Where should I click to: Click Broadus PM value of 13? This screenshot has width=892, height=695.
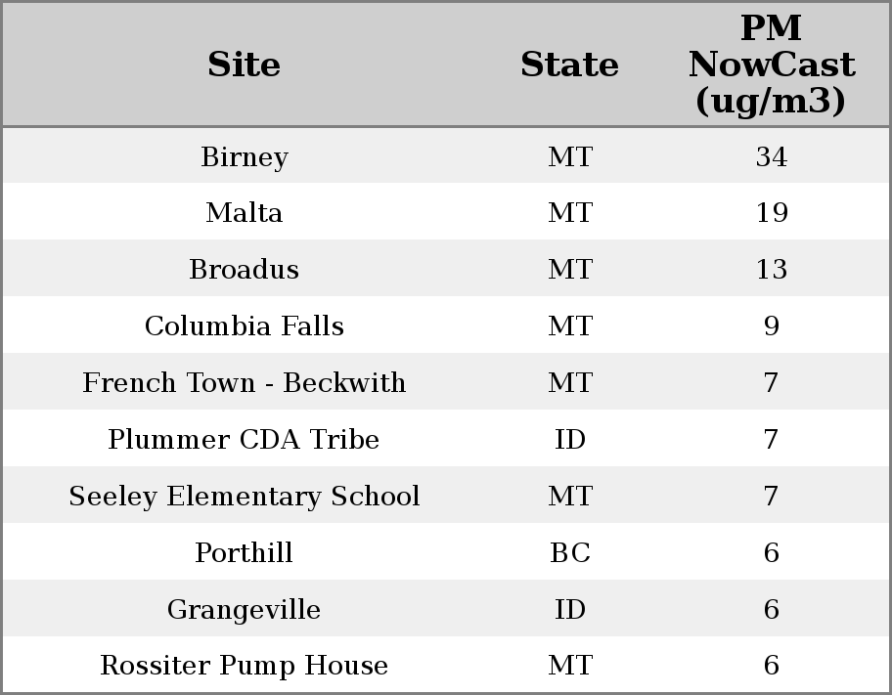pos(771,270)
